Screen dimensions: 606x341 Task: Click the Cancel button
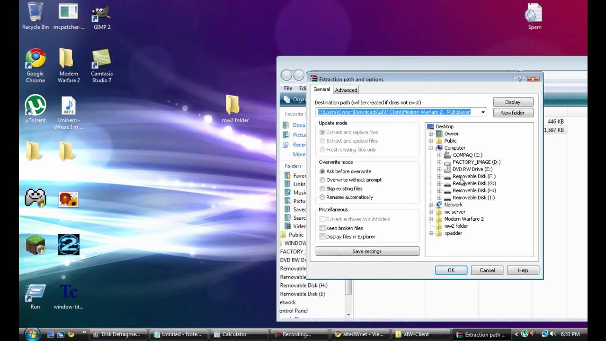(487, 270)
